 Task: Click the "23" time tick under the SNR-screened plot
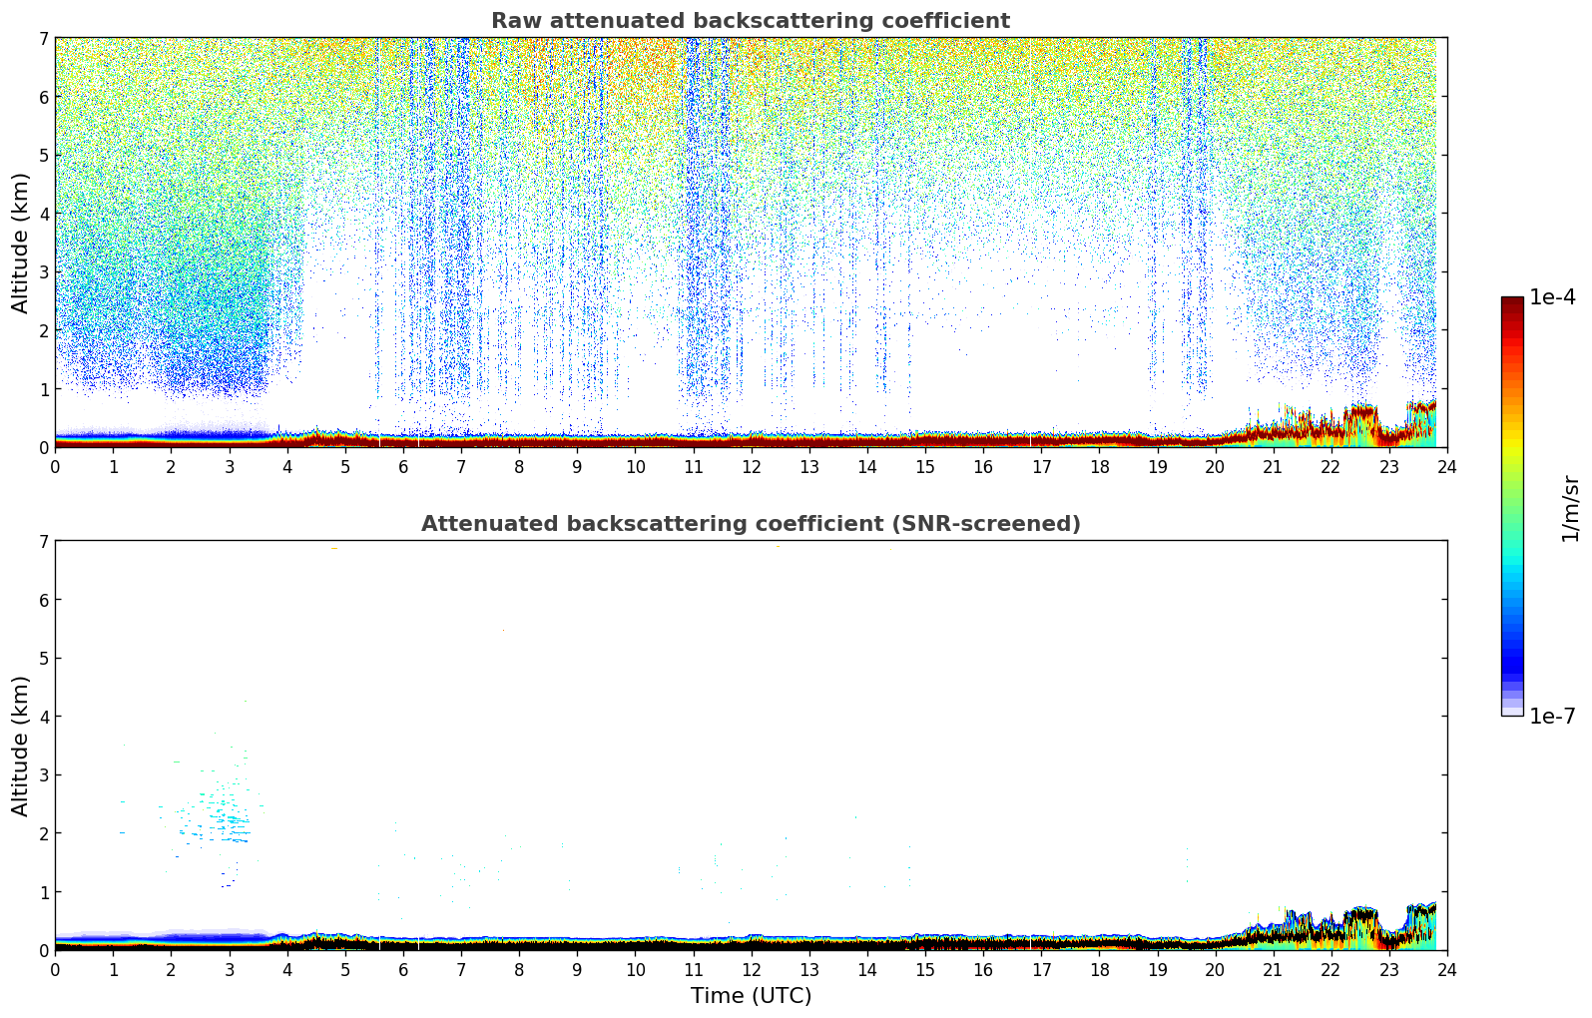click(1389, 969)
